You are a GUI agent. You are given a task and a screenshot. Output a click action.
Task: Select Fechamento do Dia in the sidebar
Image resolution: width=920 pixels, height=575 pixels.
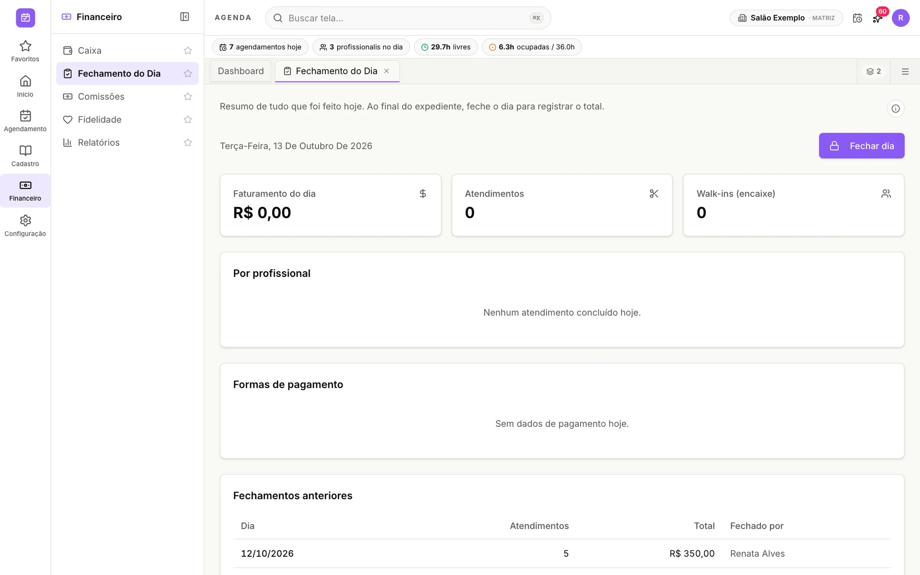pos(127,73)
